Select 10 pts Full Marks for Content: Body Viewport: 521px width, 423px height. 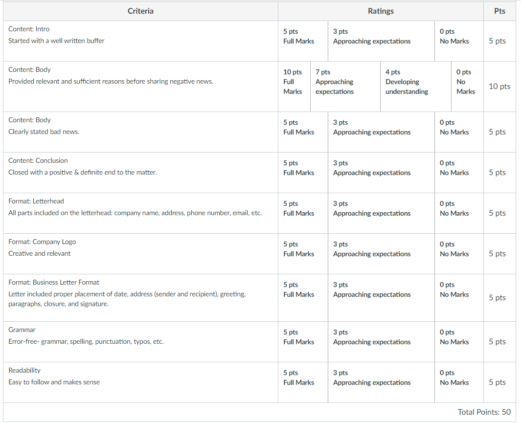pos(294,87)
